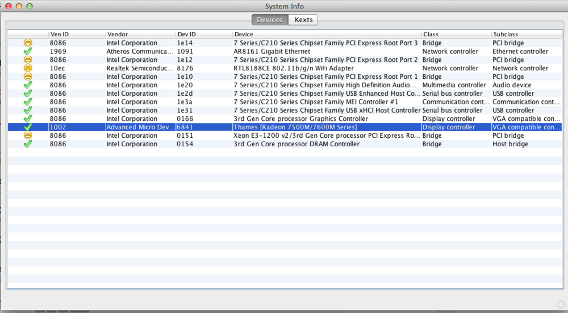This screenshot has height=313, width=568.
Task: Click the smiley icon for PCI Express Root Port 3
Action: 27,43
